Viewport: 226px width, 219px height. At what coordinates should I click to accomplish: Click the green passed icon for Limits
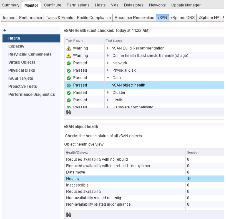point(69,100)
